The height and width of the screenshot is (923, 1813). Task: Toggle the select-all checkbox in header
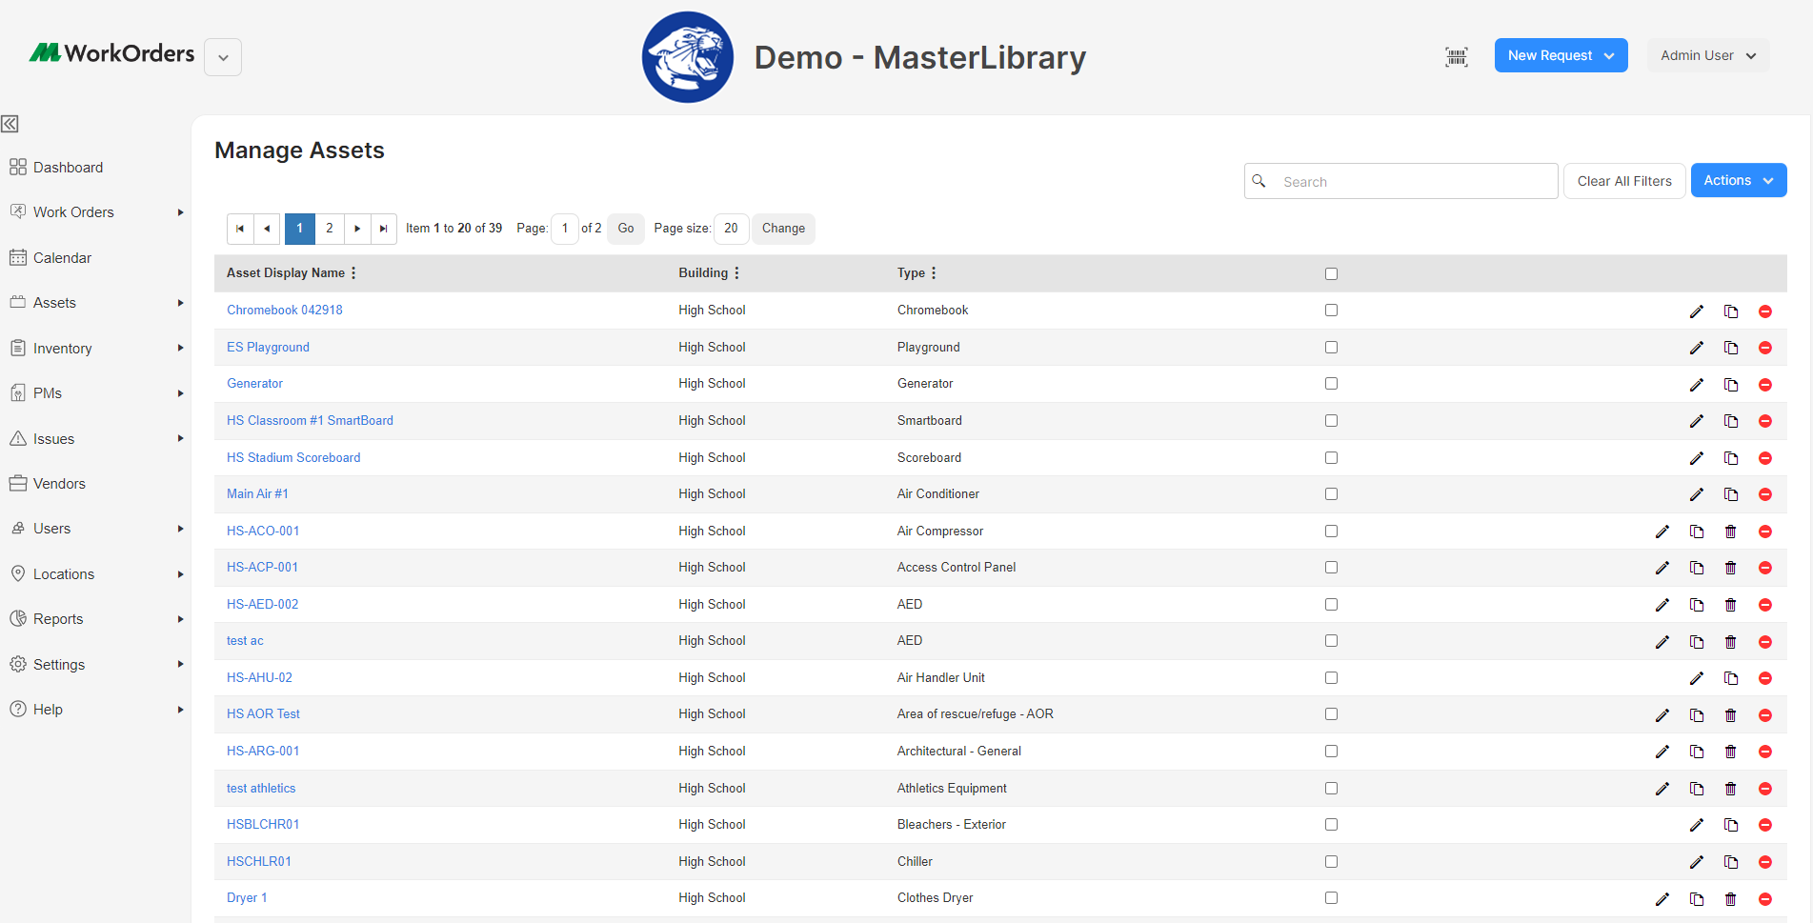1331,274
